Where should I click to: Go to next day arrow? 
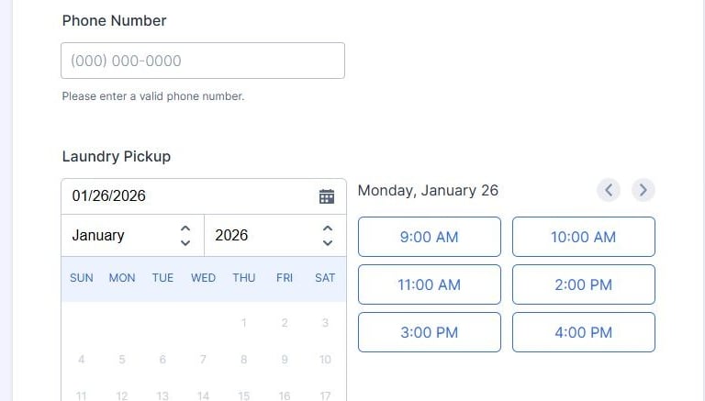tap(643, 190)
